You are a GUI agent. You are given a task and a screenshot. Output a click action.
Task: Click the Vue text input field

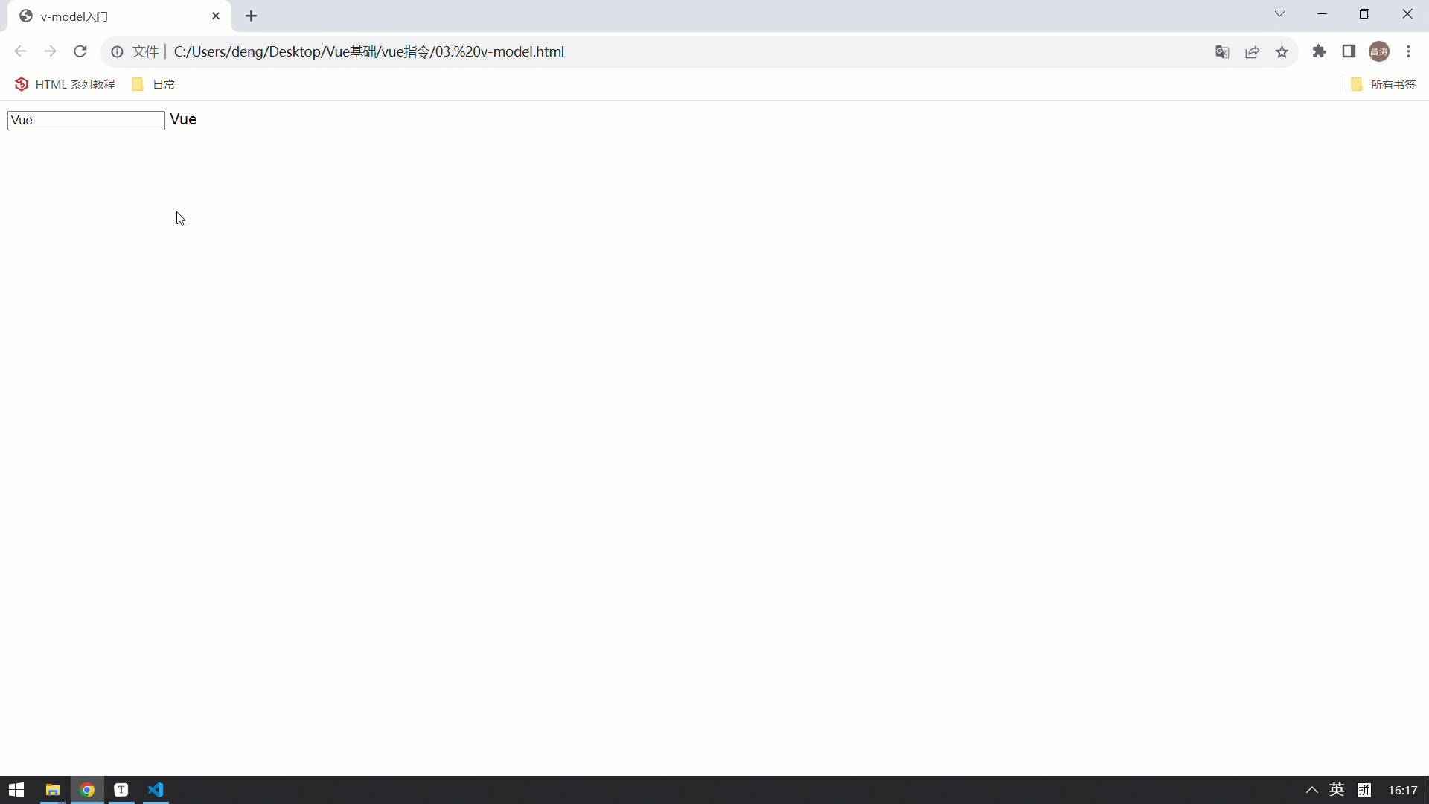(86, 121)
